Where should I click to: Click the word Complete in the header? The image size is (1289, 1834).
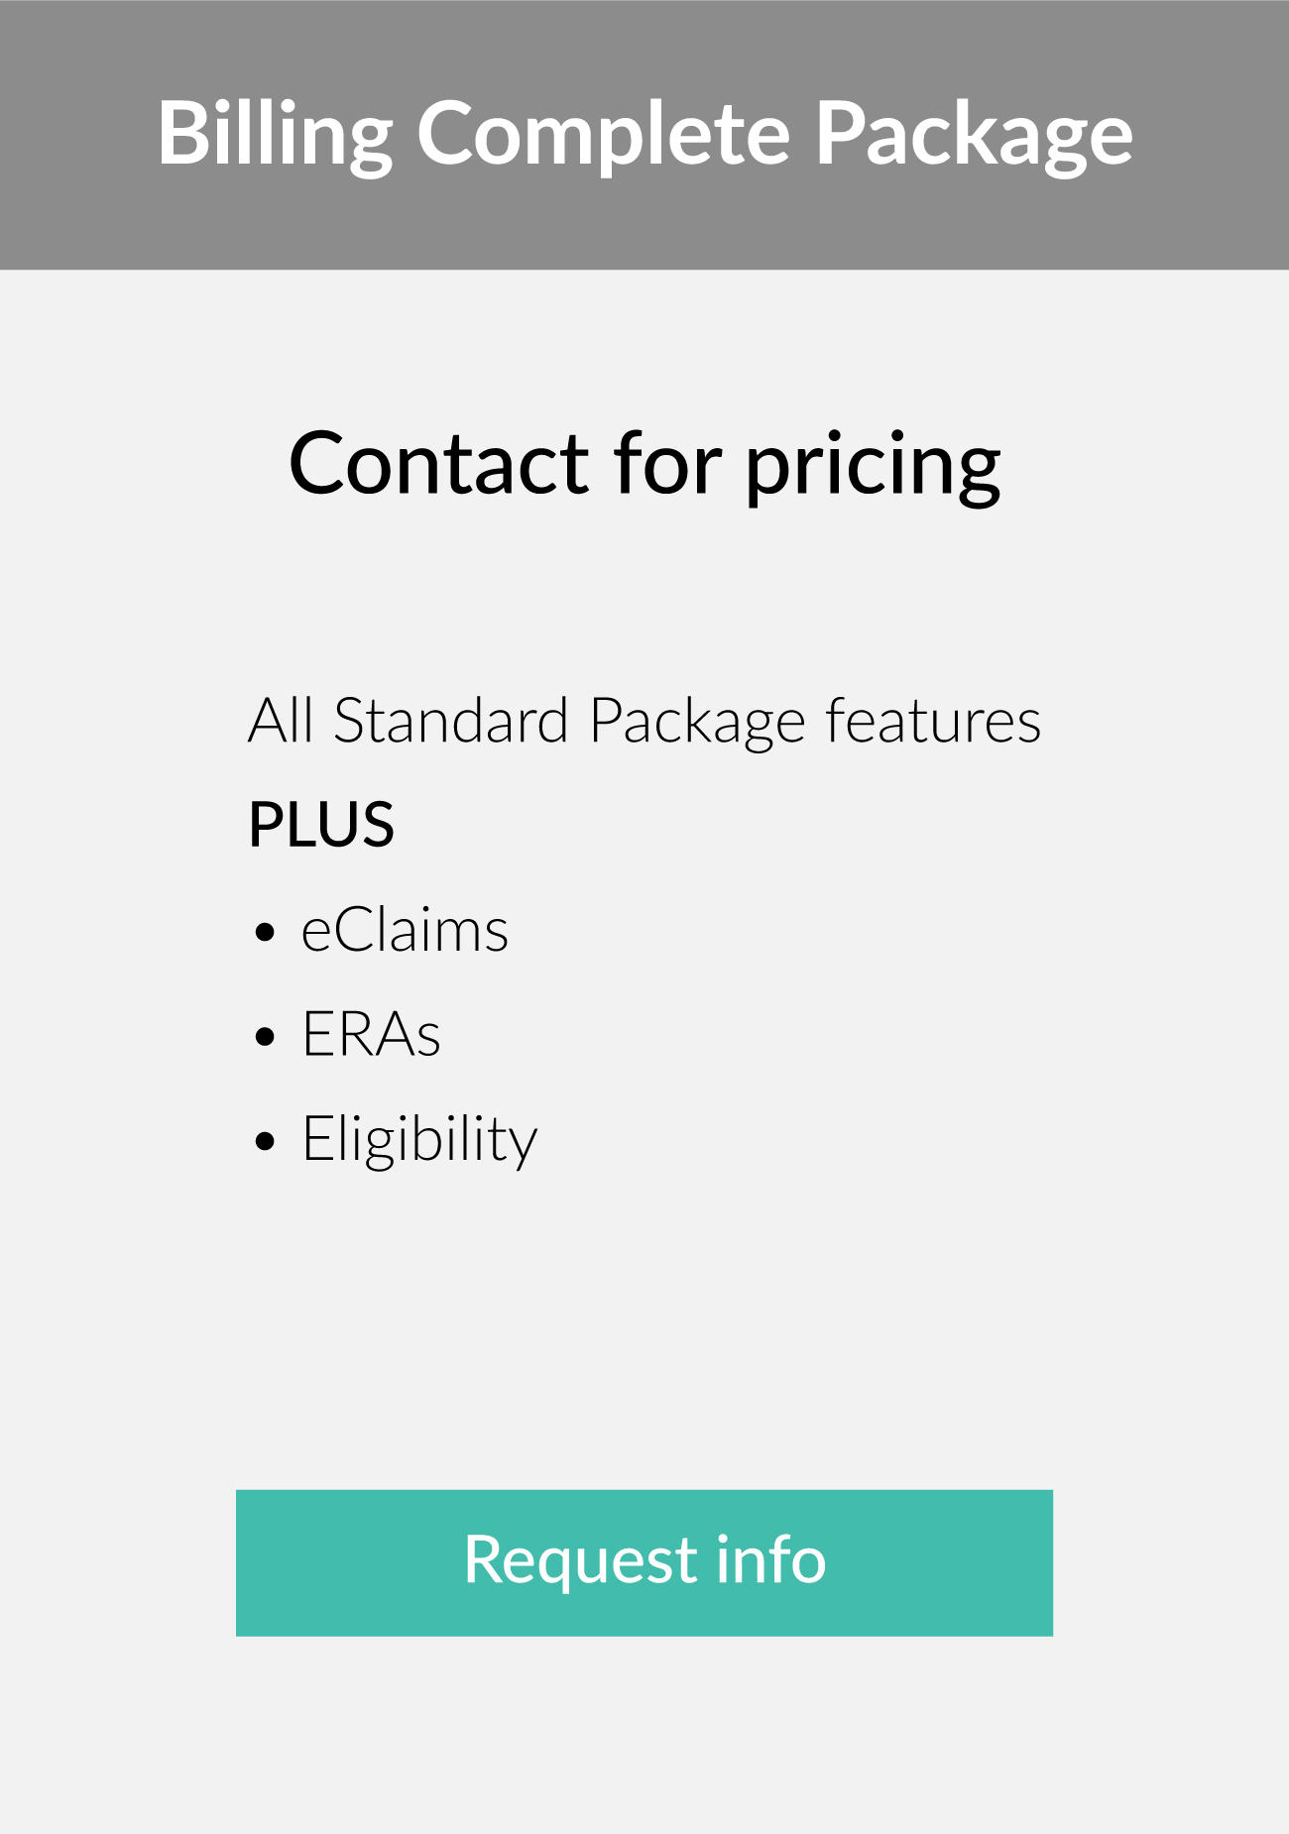[x=603, y=135]
